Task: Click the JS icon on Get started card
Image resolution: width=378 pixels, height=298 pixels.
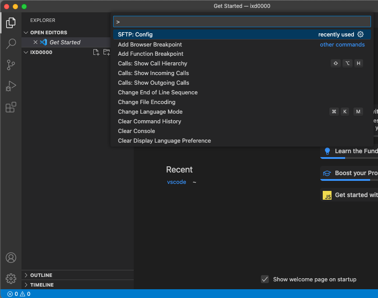Action: [327, 195]
